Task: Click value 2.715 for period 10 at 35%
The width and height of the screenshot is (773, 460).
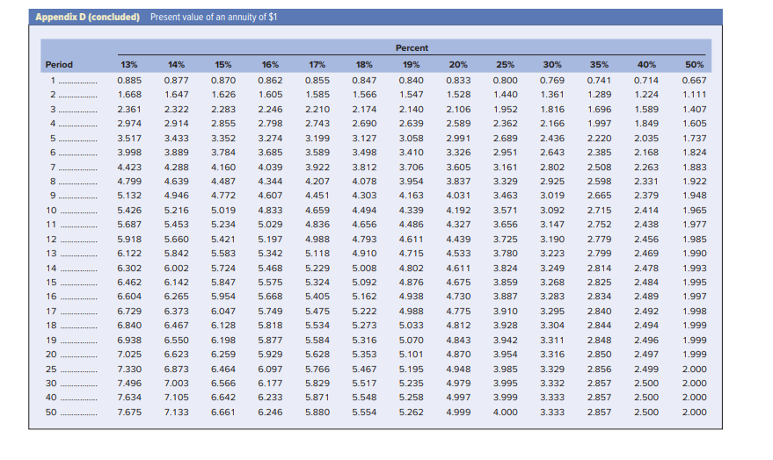Action: click(599, 210)
